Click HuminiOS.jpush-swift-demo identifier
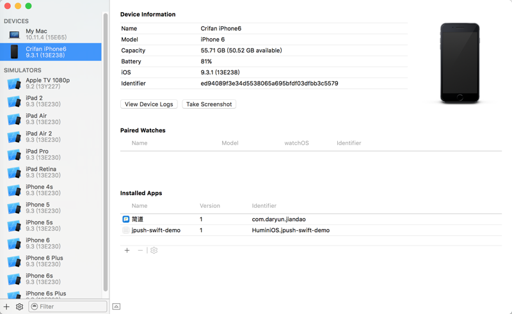The width and height of the screenshot is (512, 314). 291,230
